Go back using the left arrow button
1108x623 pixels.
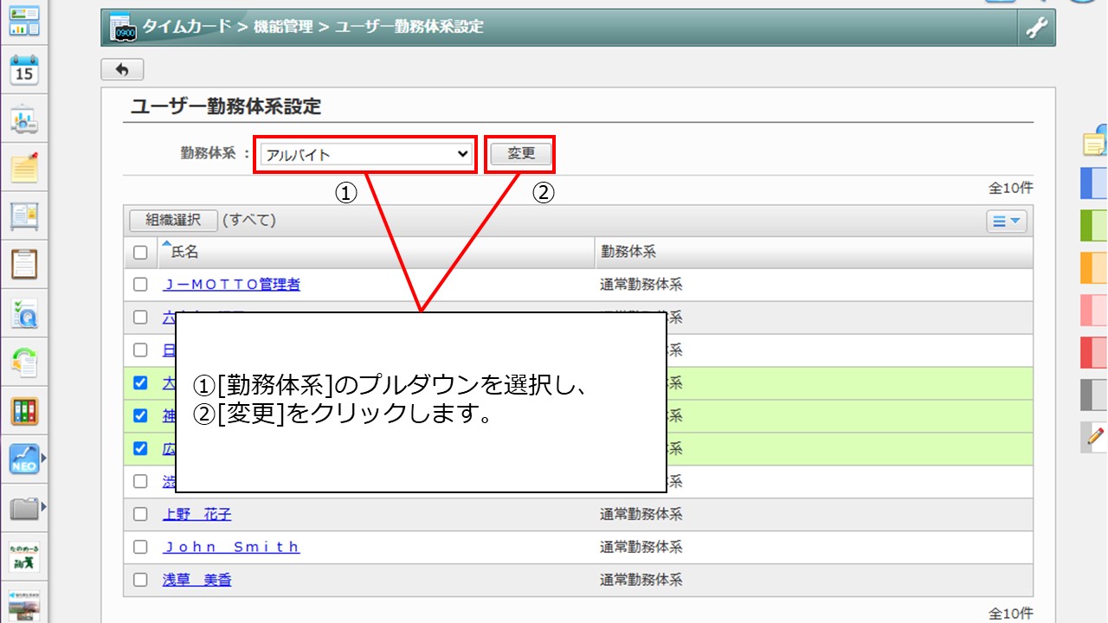coord(122,69)
